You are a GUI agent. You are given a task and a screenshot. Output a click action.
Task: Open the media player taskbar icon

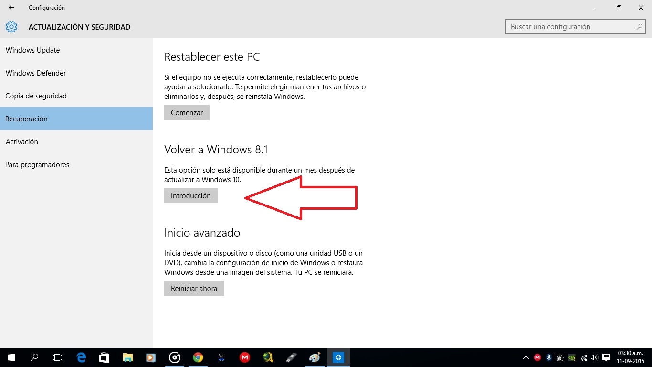151,357
